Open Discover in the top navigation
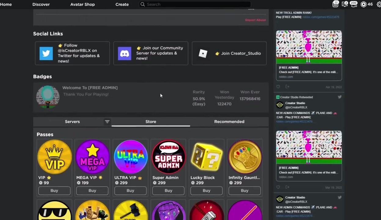The height and width of the screenshot is (220, 381). [x=41, y=4]
